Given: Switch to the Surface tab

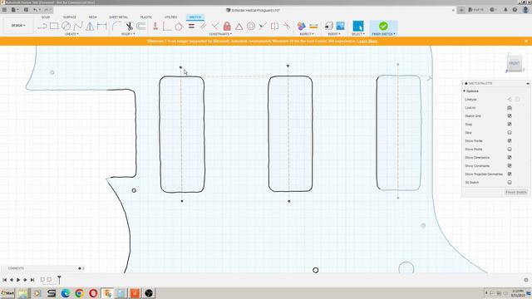Looking at the screenshot, I should point(70,17).
